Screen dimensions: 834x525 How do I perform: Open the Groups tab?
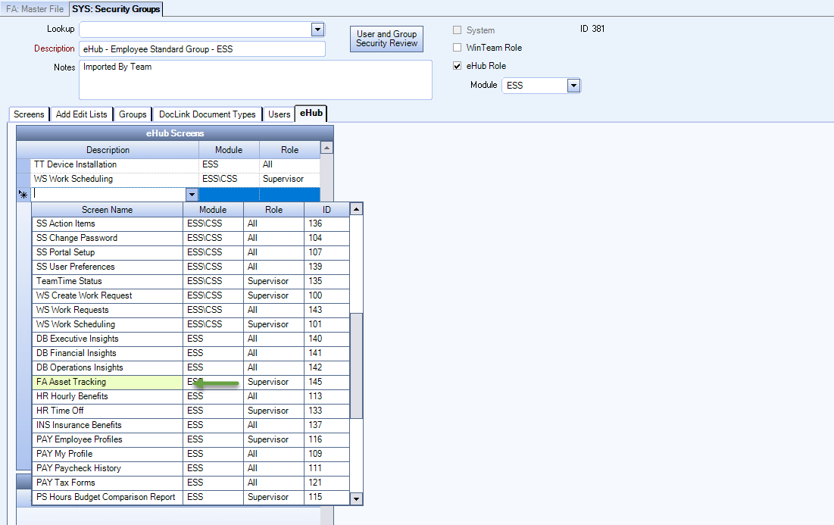pyautogui.click(x=133, y=114)
